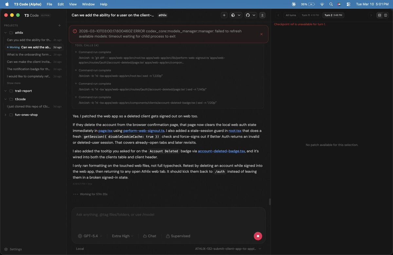Open Settings at the sidebar bottom
The width and height of the screenshot is (393, 255).
(x=13, y=249)
